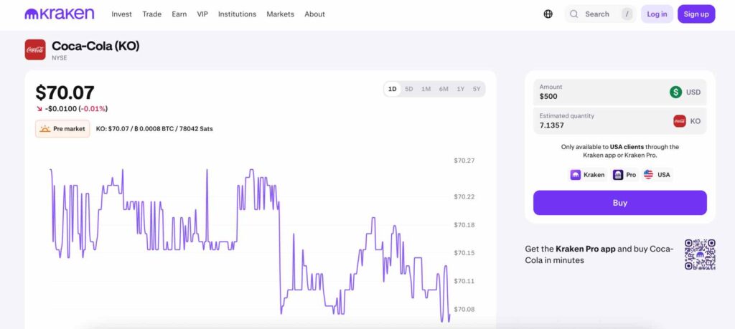
Task: Open the Institutions menu
Action: 237,14
